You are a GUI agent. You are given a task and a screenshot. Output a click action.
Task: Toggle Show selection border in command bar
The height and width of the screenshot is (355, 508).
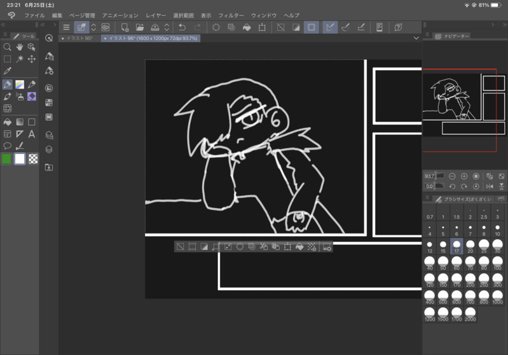click(x=312, y=27)
